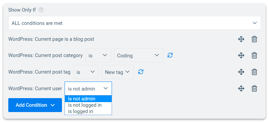Open the Coding category dropdown
The image size is (269, 122).
click(138, 55)
